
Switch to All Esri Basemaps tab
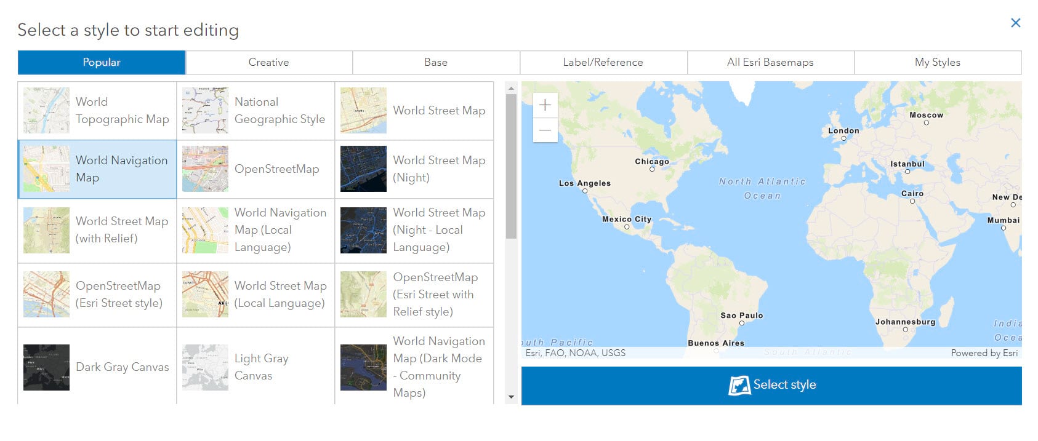point(770,62)
